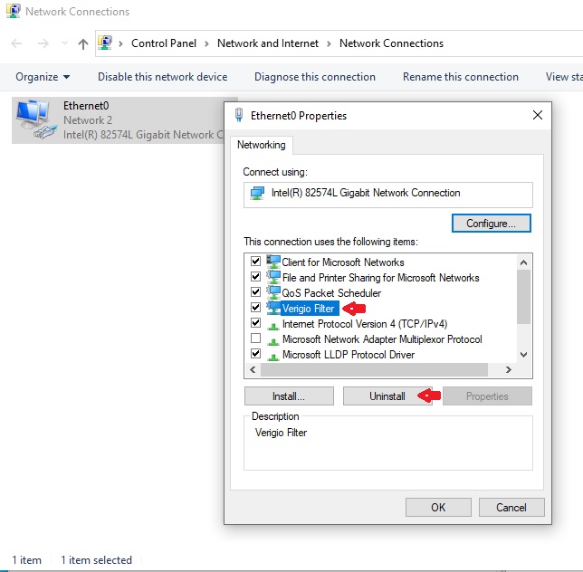Click the items list horizontal scrollbar right arrow
The image size is (583, 572).
coord(508,370)
